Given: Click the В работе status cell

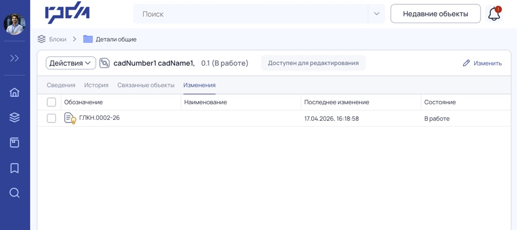Looking at the screenshot, I should coord(437,119).
